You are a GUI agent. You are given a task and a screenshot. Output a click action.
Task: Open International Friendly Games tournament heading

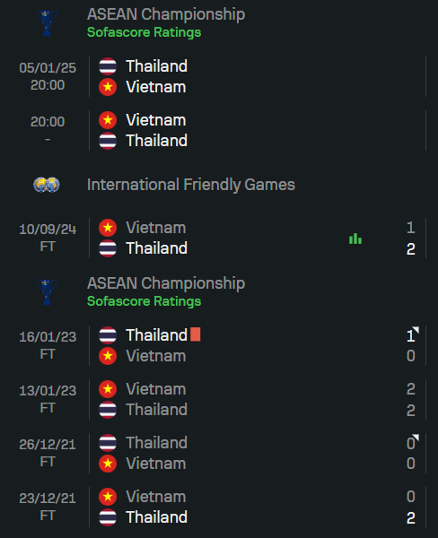(191, 185)
